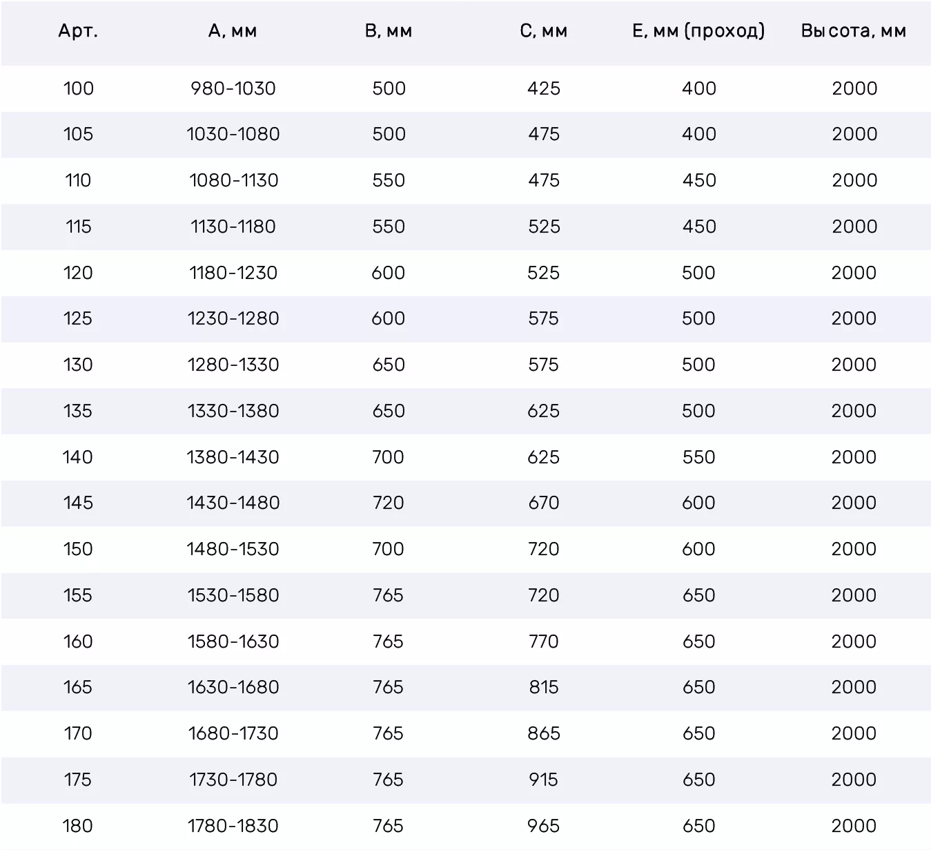The image size is (931, 850).
Task: Click the 980-1030 range cell
Action: coord(233,88)
